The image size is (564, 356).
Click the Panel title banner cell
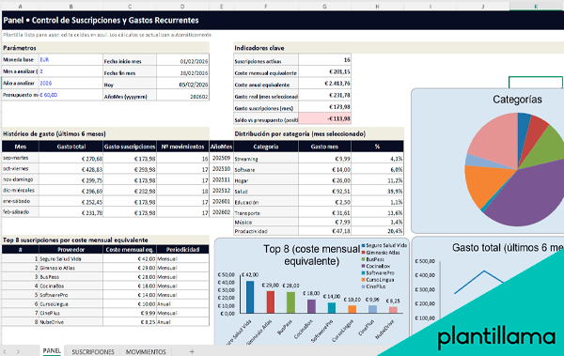283,20
